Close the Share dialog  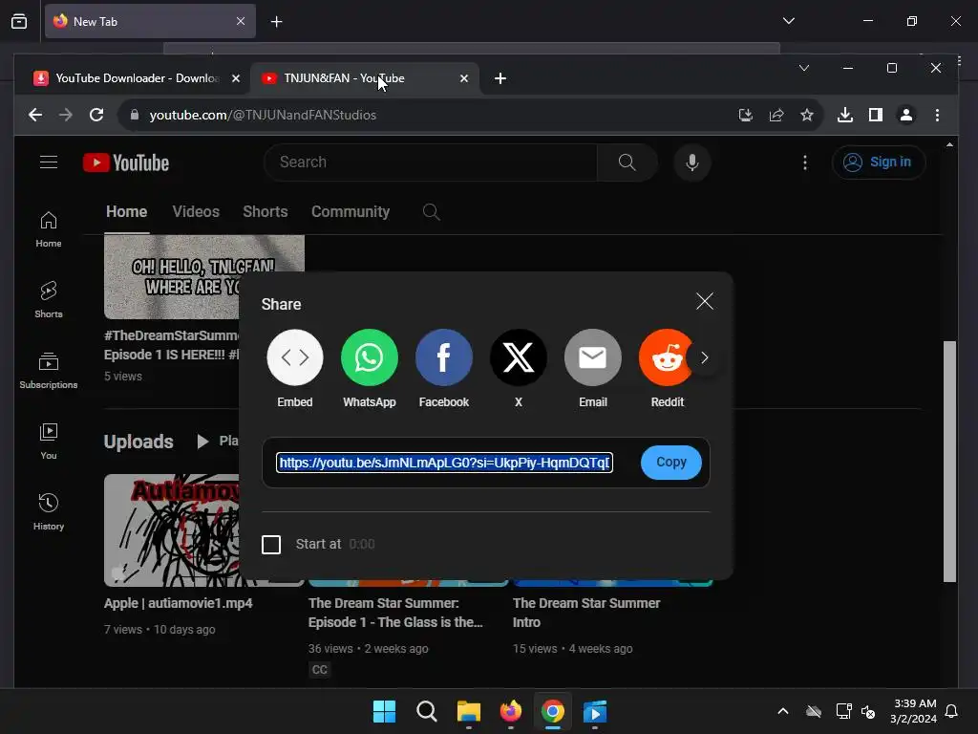[x=705, y=301]
